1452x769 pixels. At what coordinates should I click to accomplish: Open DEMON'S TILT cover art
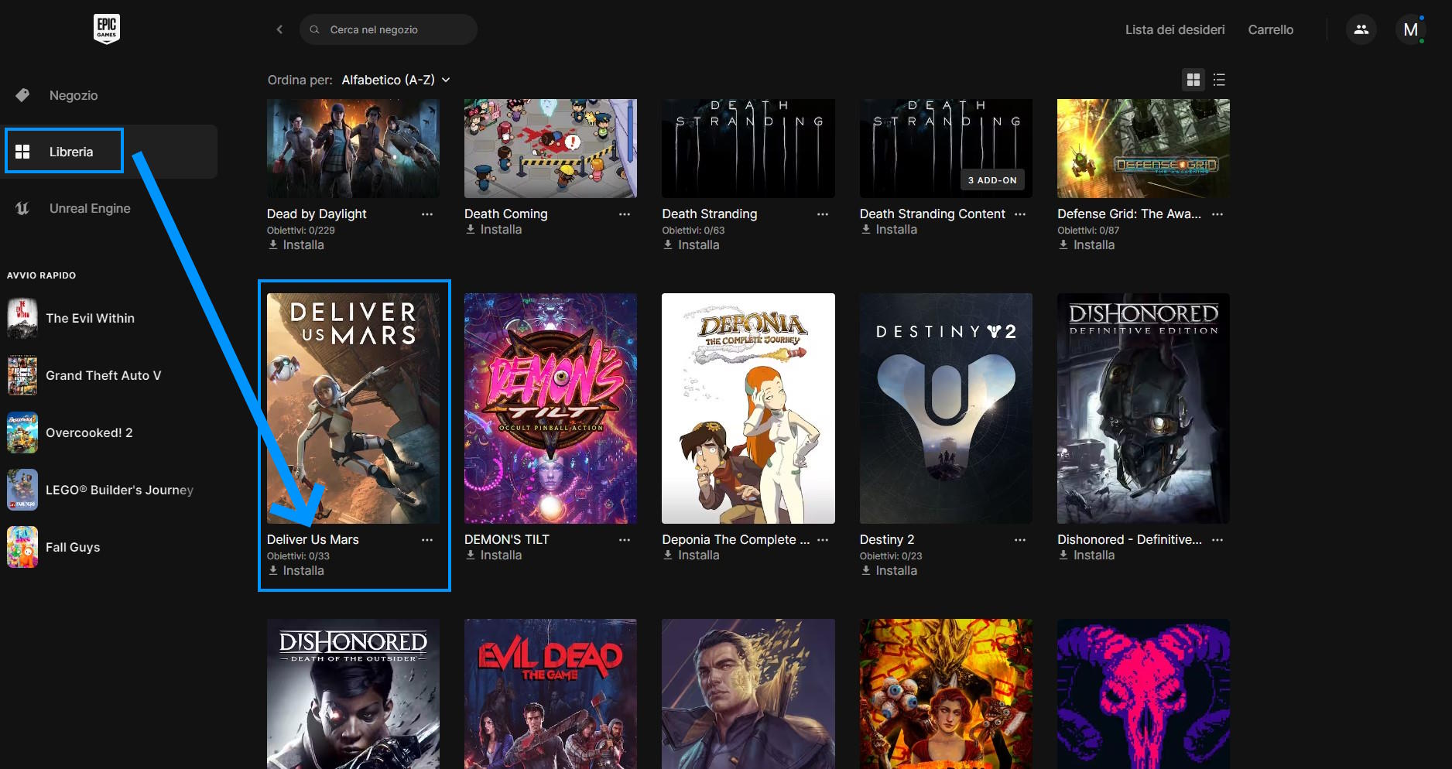click(550, 408)
